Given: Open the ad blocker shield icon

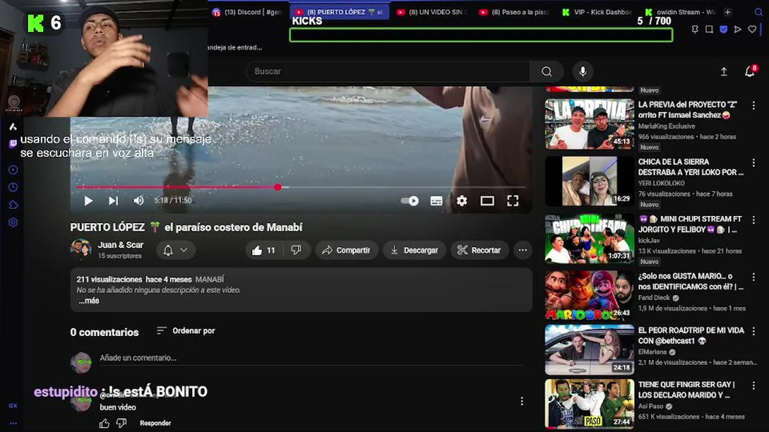Looking at the screenshot, I should coord(723,29).
